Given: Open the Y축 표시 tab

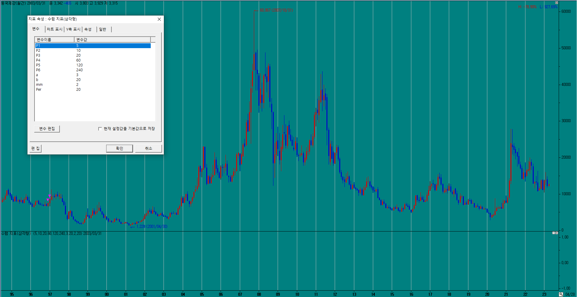Looking at the screenshot, I should pos(73,29).
